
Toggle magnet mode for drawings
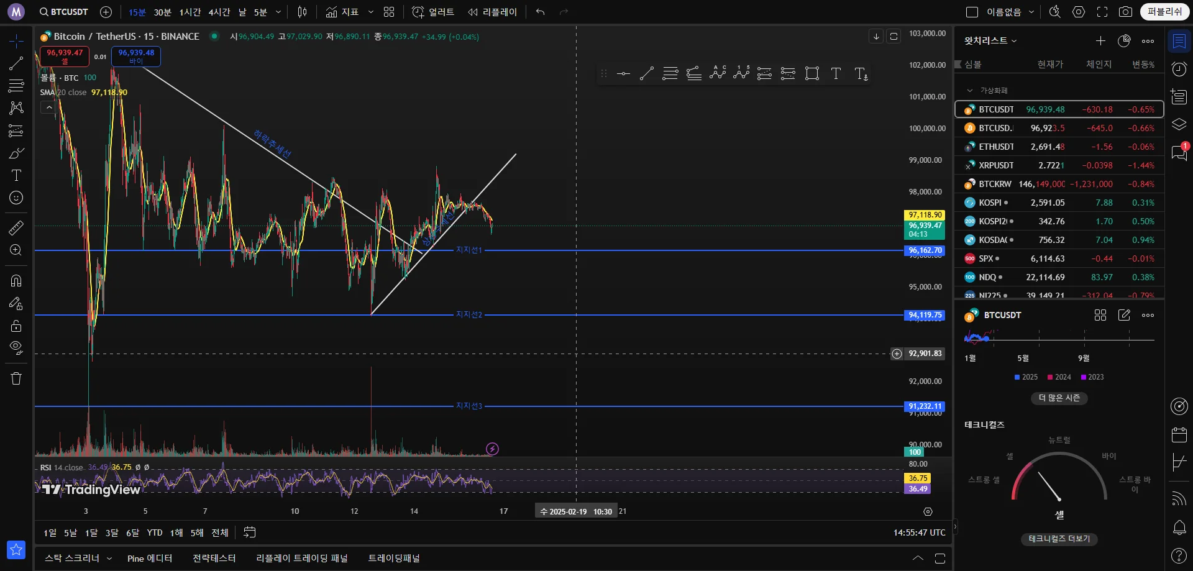(x=16, y=281)
